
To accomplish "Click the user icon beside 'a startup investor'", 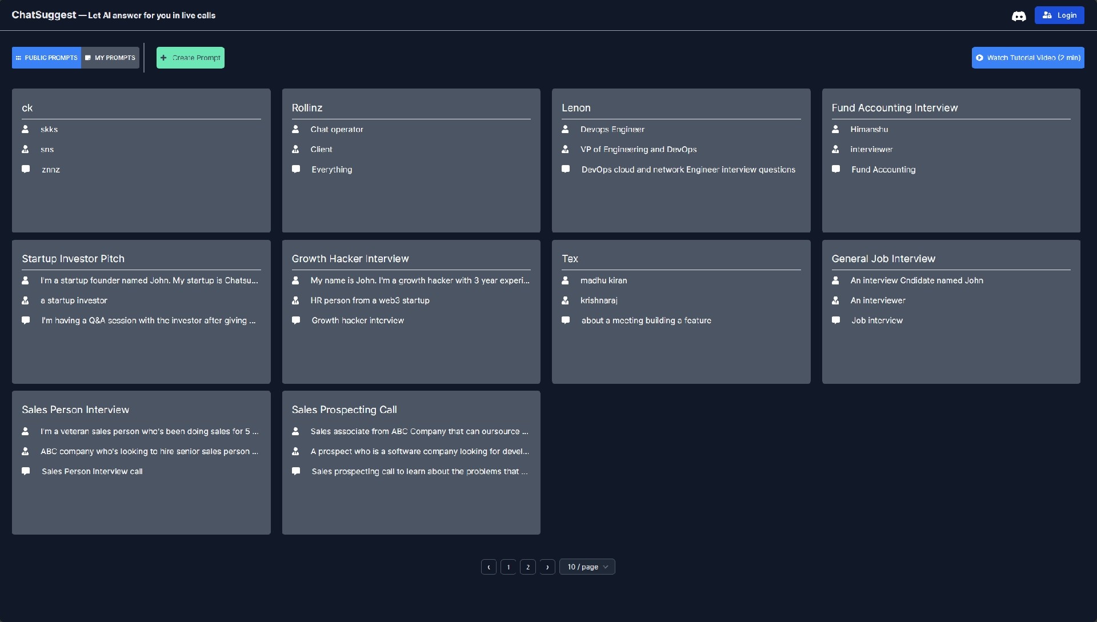I will click(x=25, y=300).
